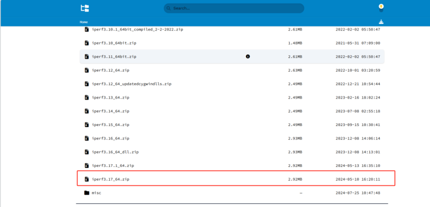Toggle the light bulb theme switch

381,7
